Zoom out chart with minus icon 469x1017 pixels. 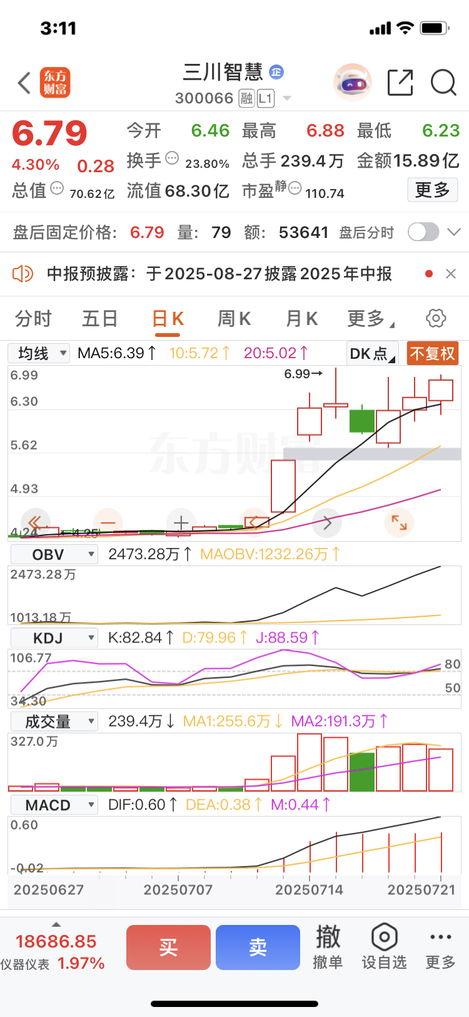(x=108, y=522)
